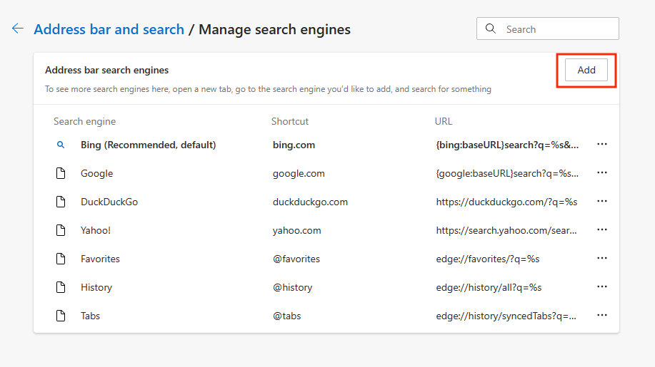Click the back arrow icon
The image size is (655, 367).
point(18,29)
